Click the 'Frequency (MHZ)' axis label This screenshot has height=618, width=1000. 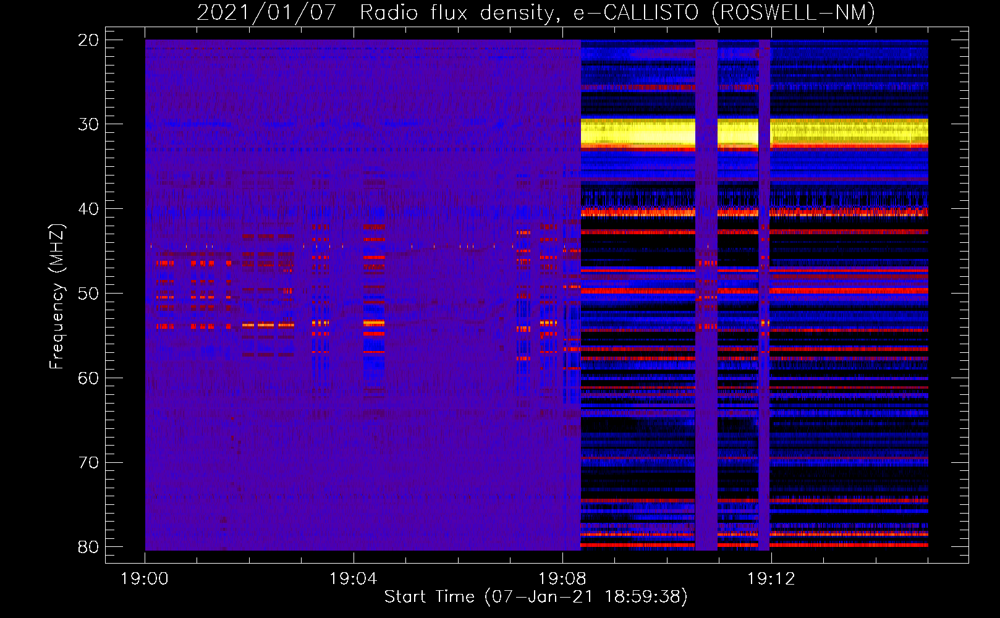(57, 297)
